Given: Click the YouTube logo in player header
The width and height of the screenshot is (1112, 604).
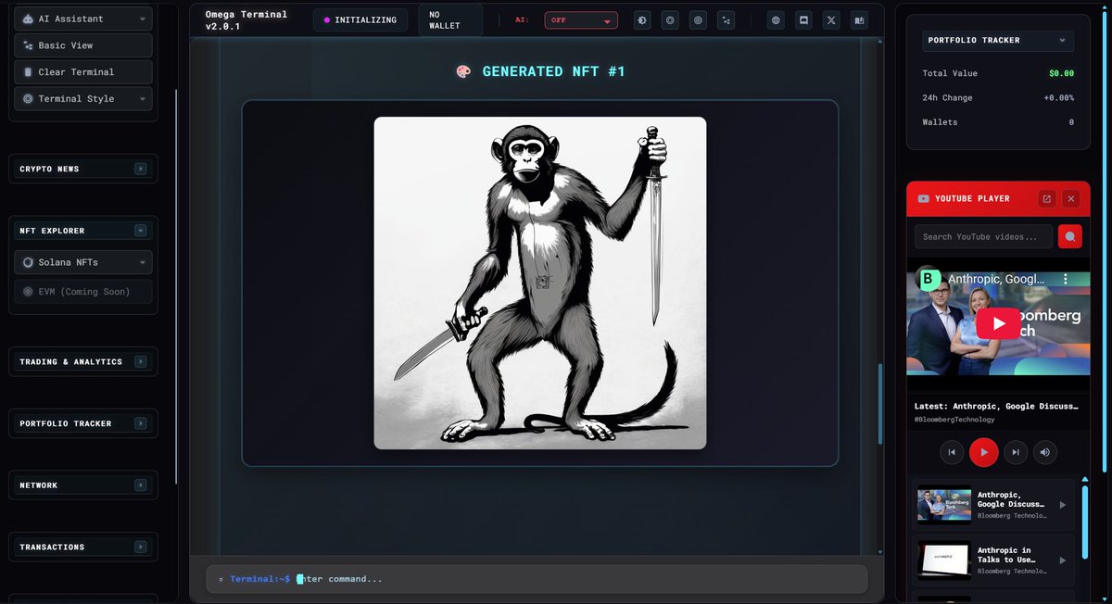Looking at the screenshot, I should click(924, 198).
